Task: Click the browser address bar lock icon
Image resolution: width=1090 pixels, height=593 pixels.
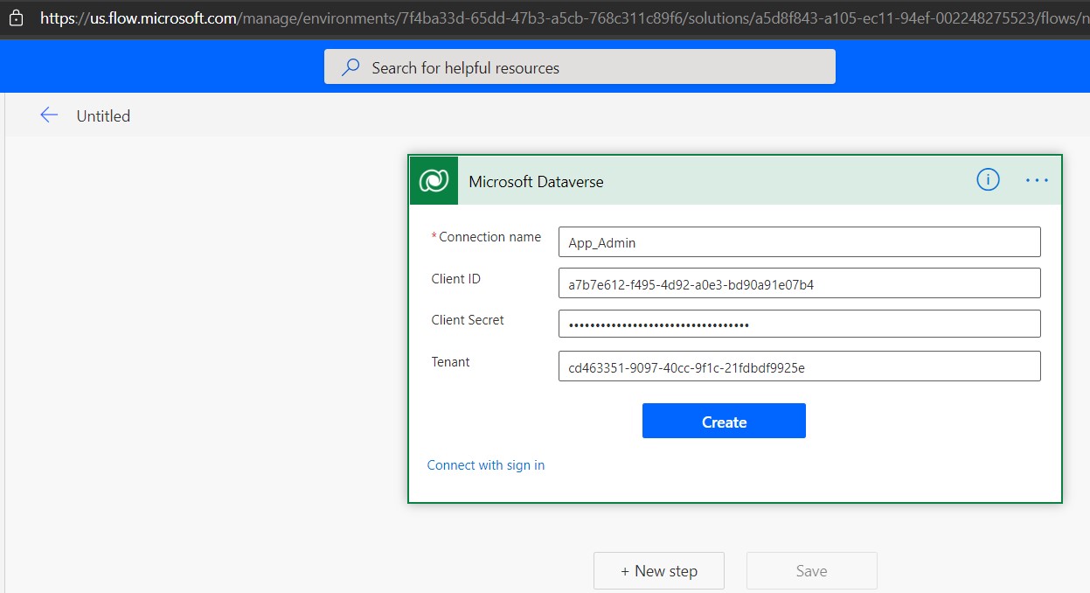Action: tap(16, 17)
